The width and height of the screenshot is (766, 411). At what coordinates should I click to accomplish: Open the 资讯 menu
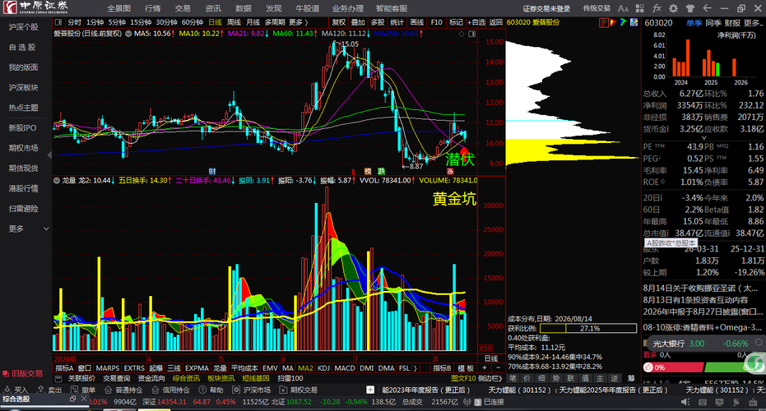click(x=213, y=8)
